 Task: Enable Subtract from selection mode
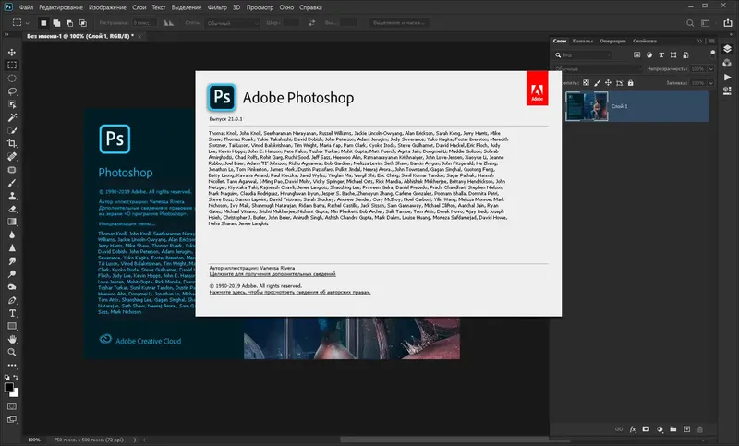[70, 22]
